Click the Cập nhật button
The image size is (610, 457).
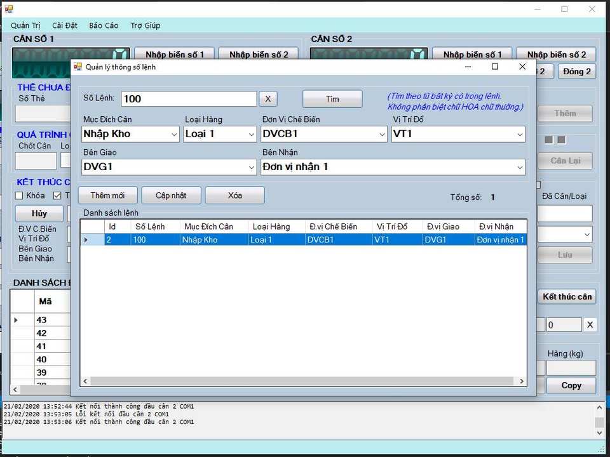tap(171, 195)
